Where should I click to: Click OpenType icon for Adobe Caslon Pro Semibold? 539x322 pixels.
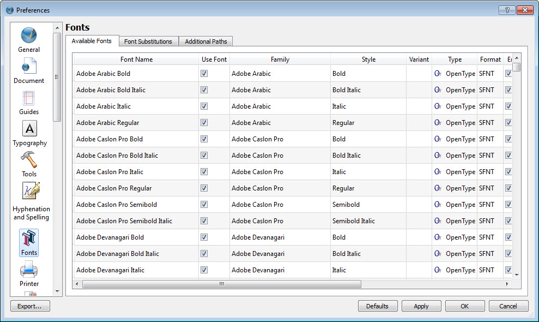pos(438,204)
